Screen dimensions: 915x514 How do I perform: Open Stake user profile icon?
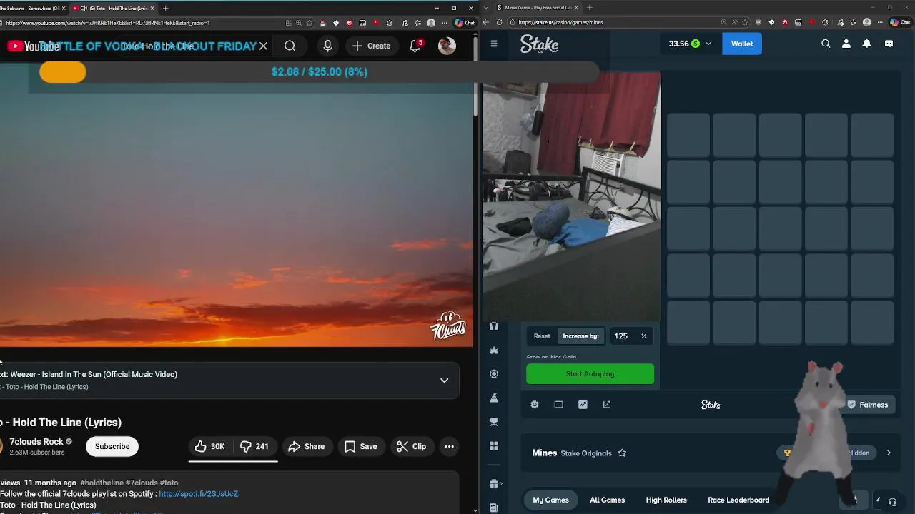846,44
